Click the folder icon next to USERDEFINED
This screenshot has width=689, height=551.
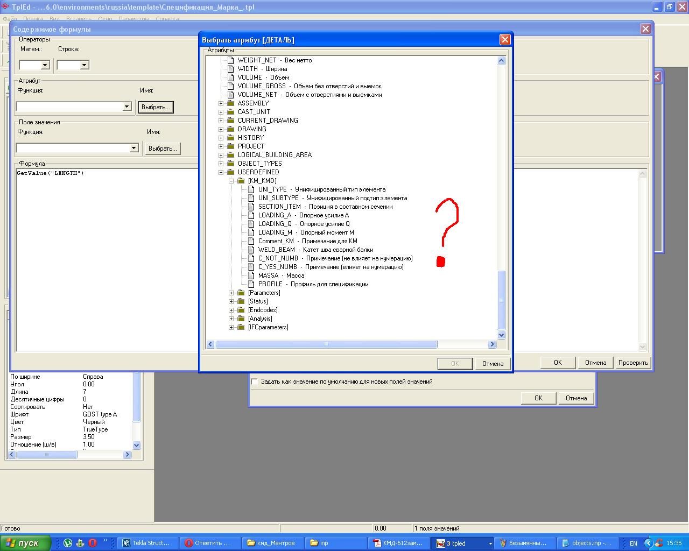point(230,172)
